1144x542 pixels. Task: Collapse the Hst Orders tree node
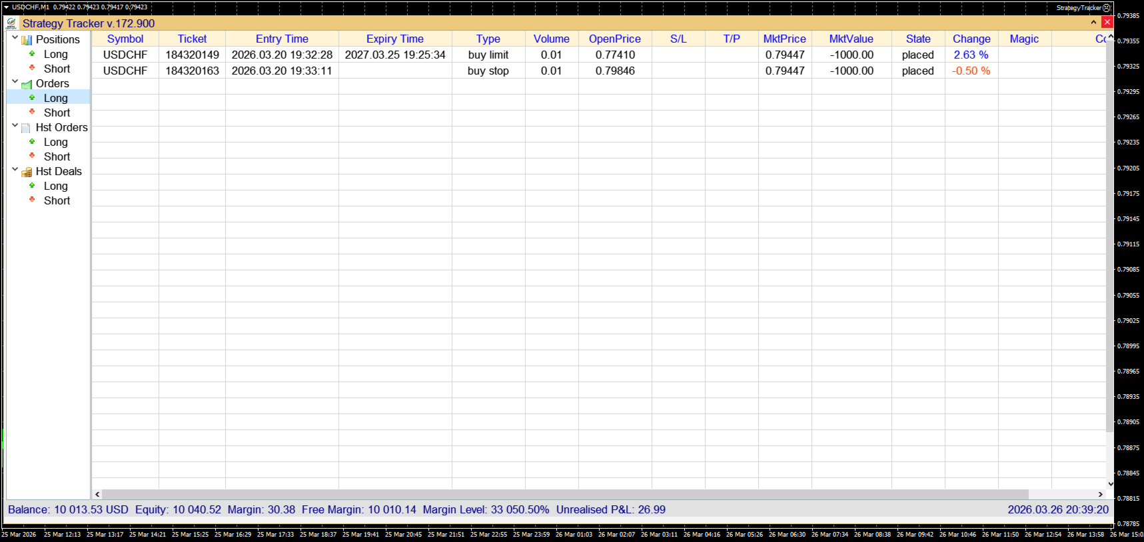(x=15, y=126)
